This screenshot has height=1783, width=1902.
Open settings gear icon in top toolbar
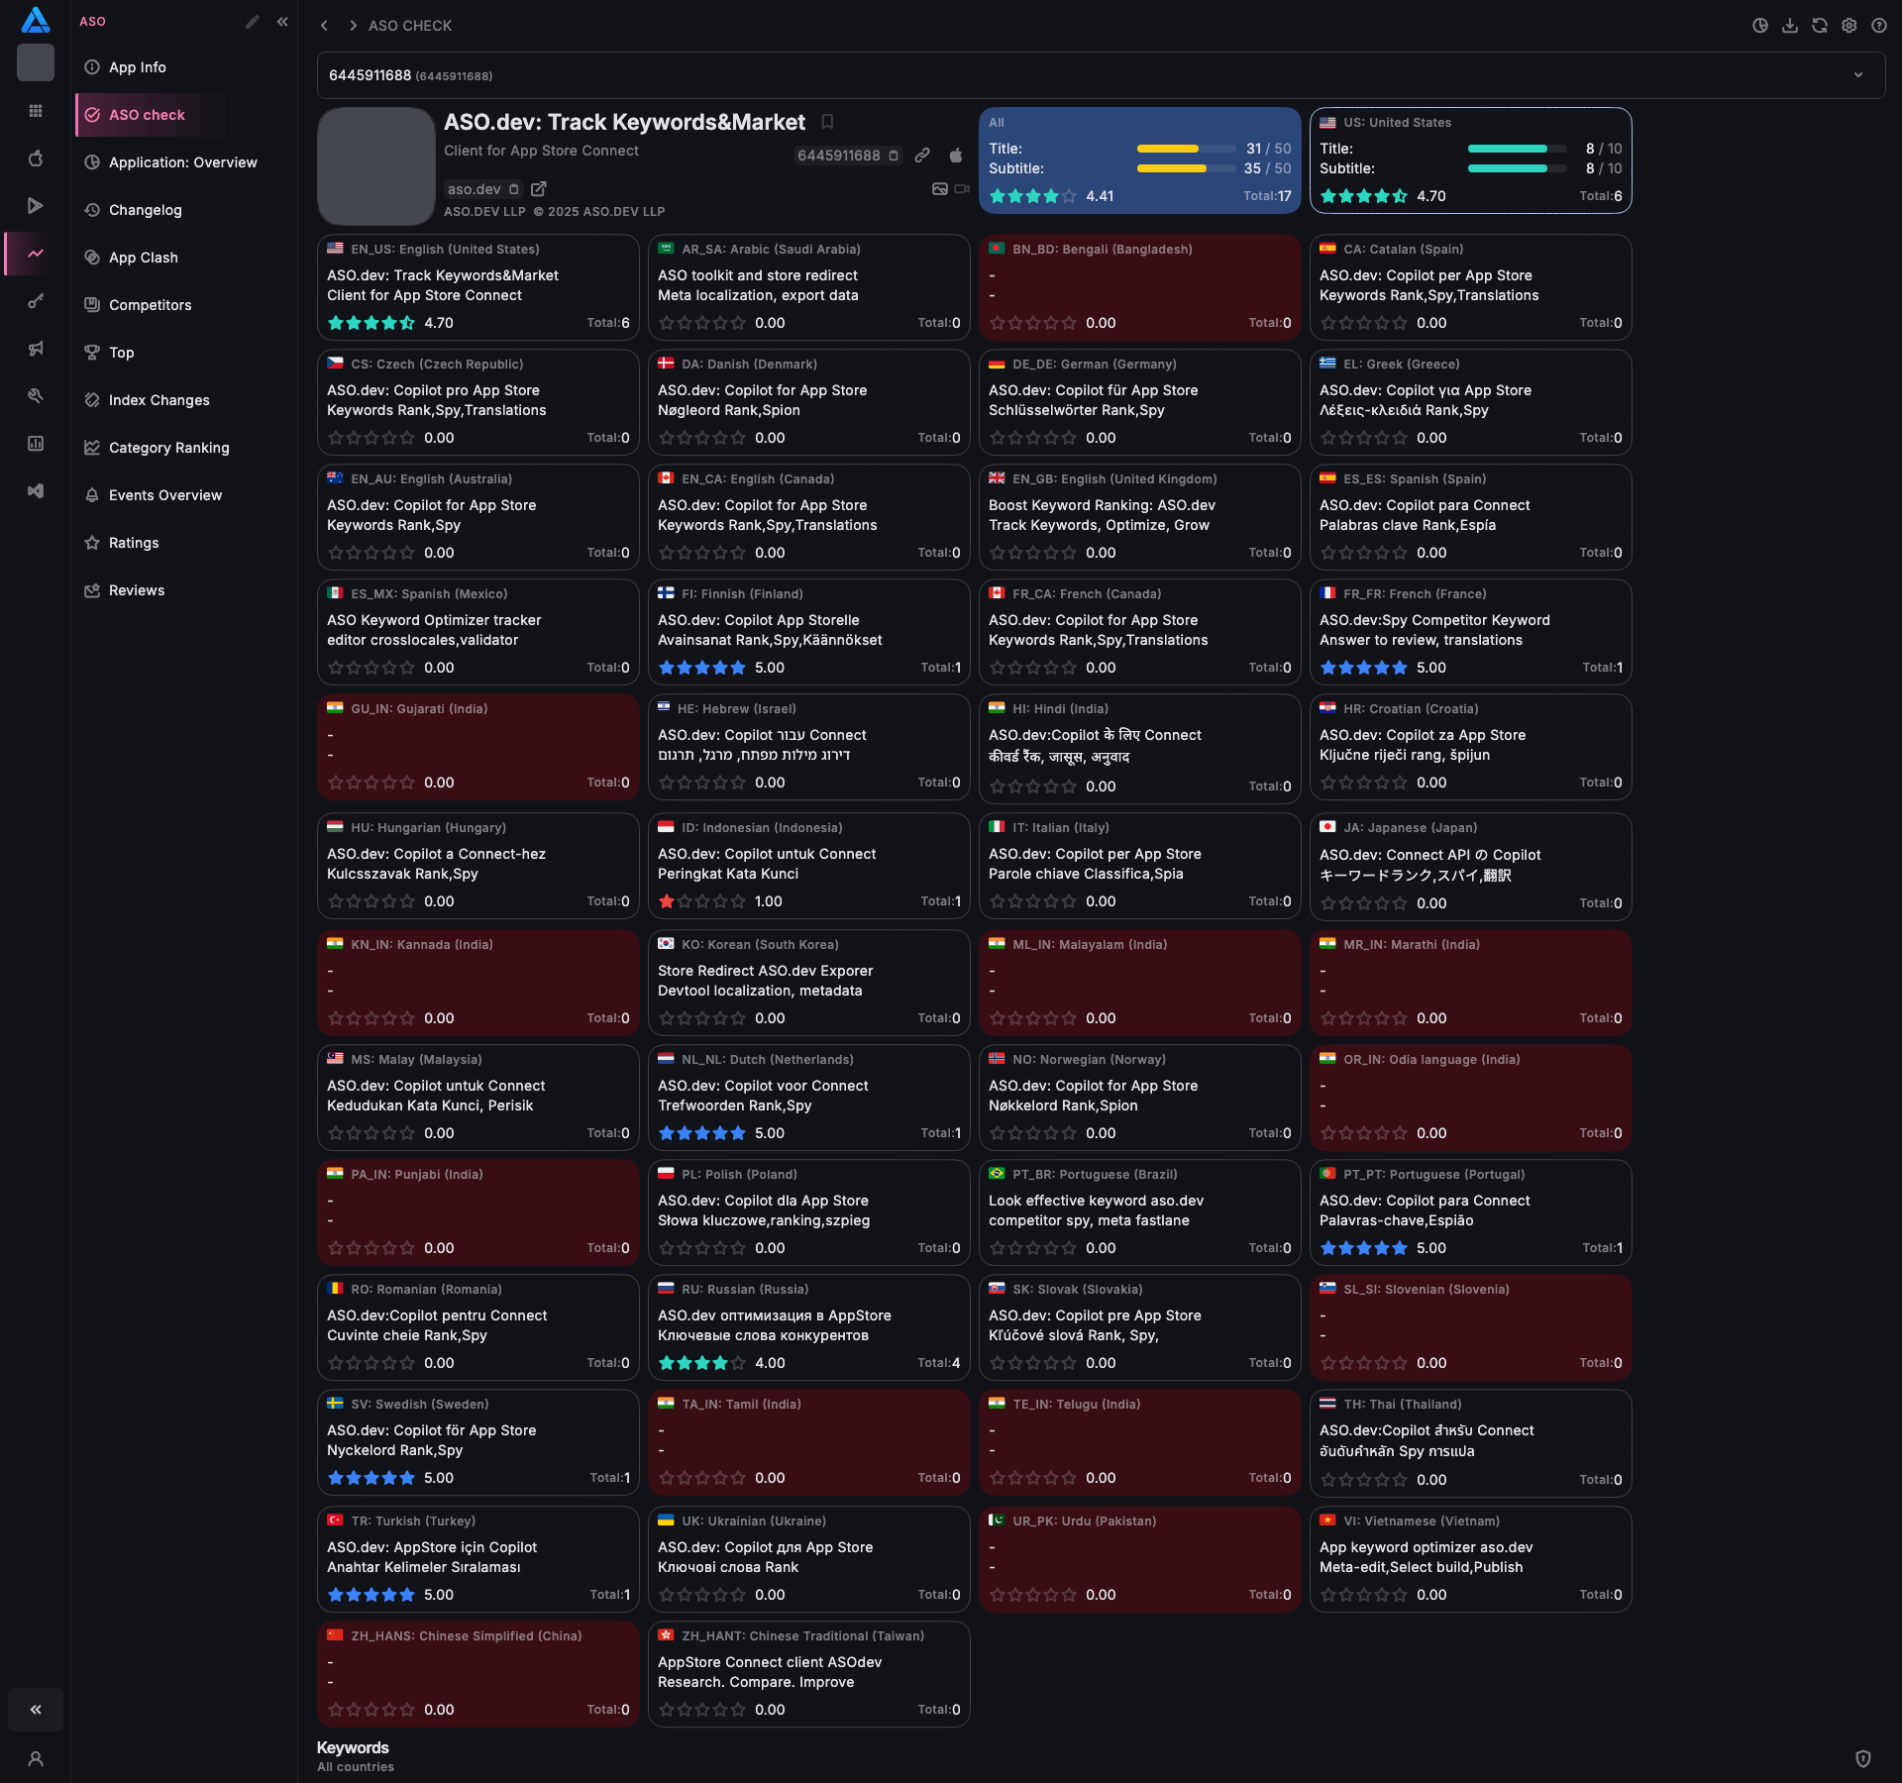coord(1849,26)
